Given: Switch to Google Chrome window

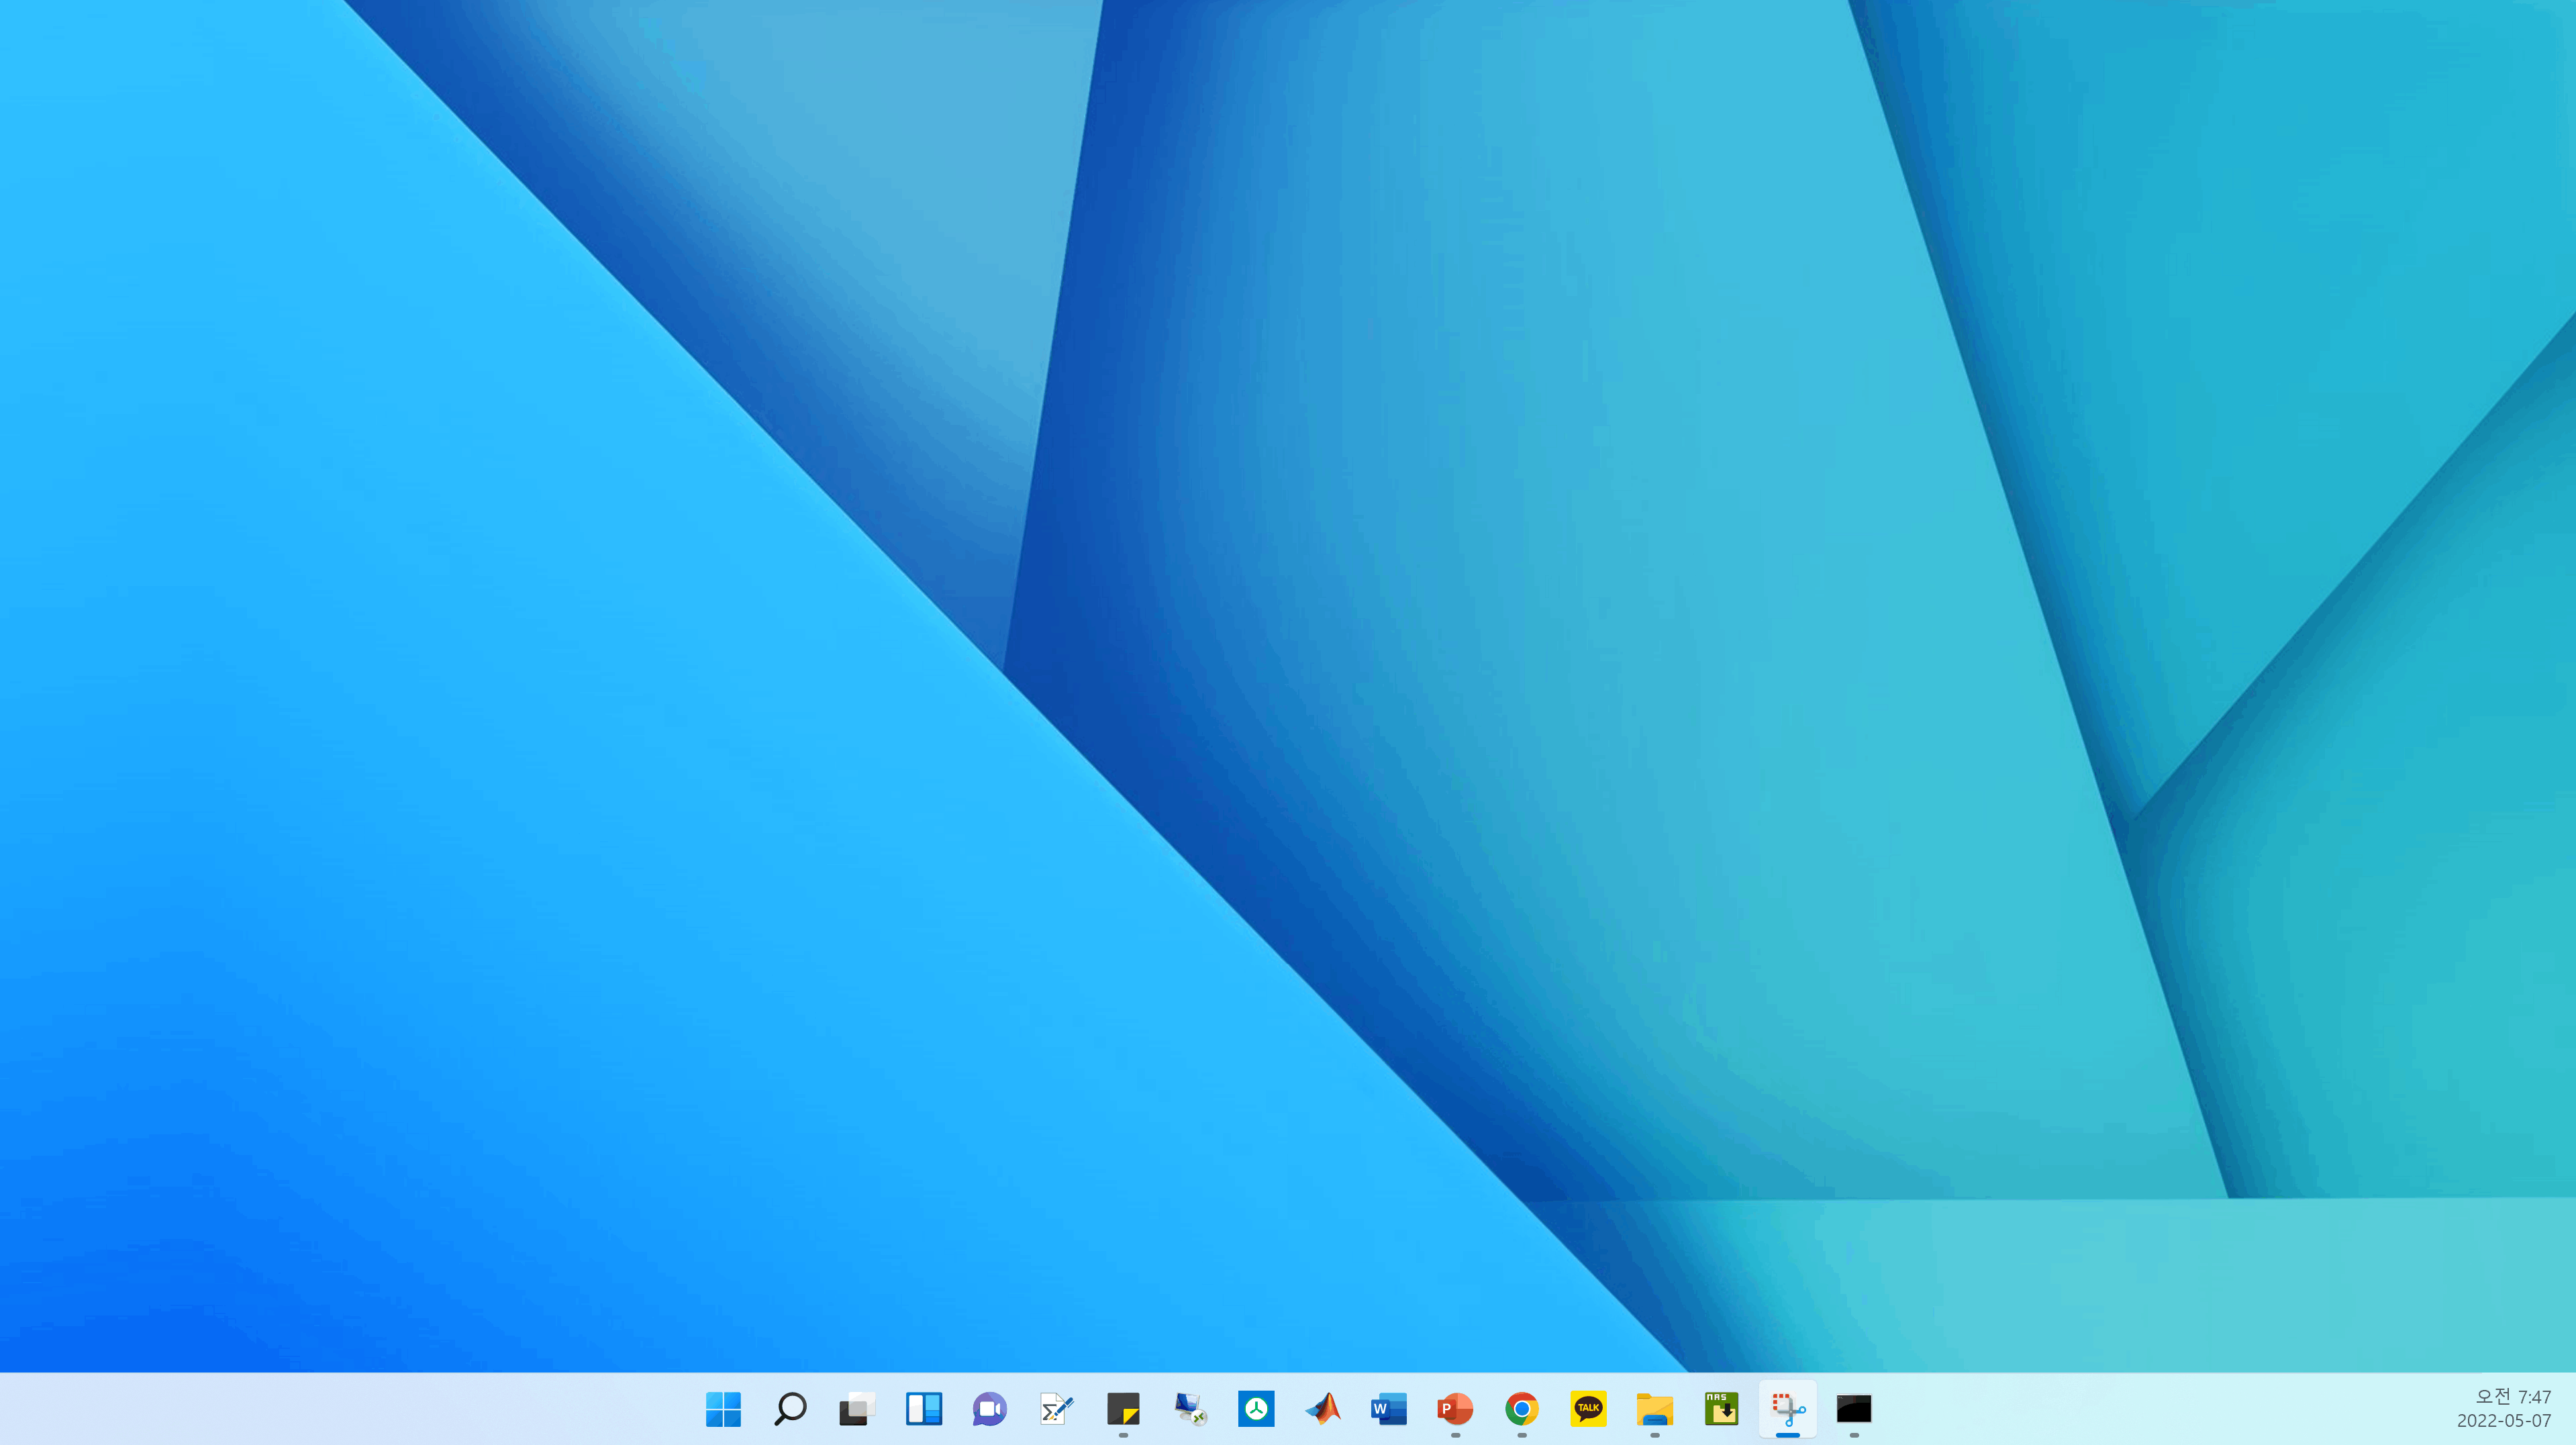Looking at the screenshot, I should [x=1521, y=1409].
